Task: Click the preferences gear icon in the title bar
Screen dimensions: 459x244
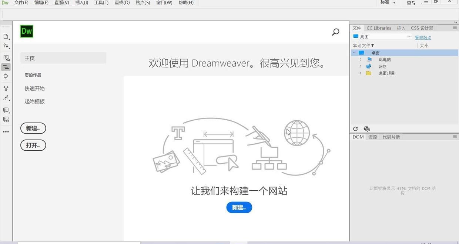Action: pyautogui.click(x=409, y=3)
